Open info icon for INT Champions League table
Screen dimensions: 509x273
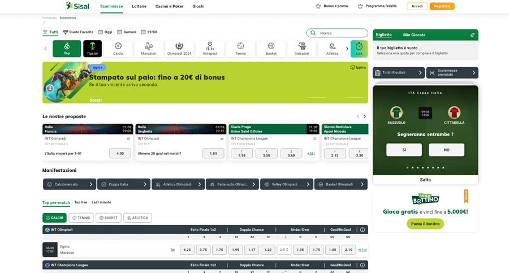point(363,265)
